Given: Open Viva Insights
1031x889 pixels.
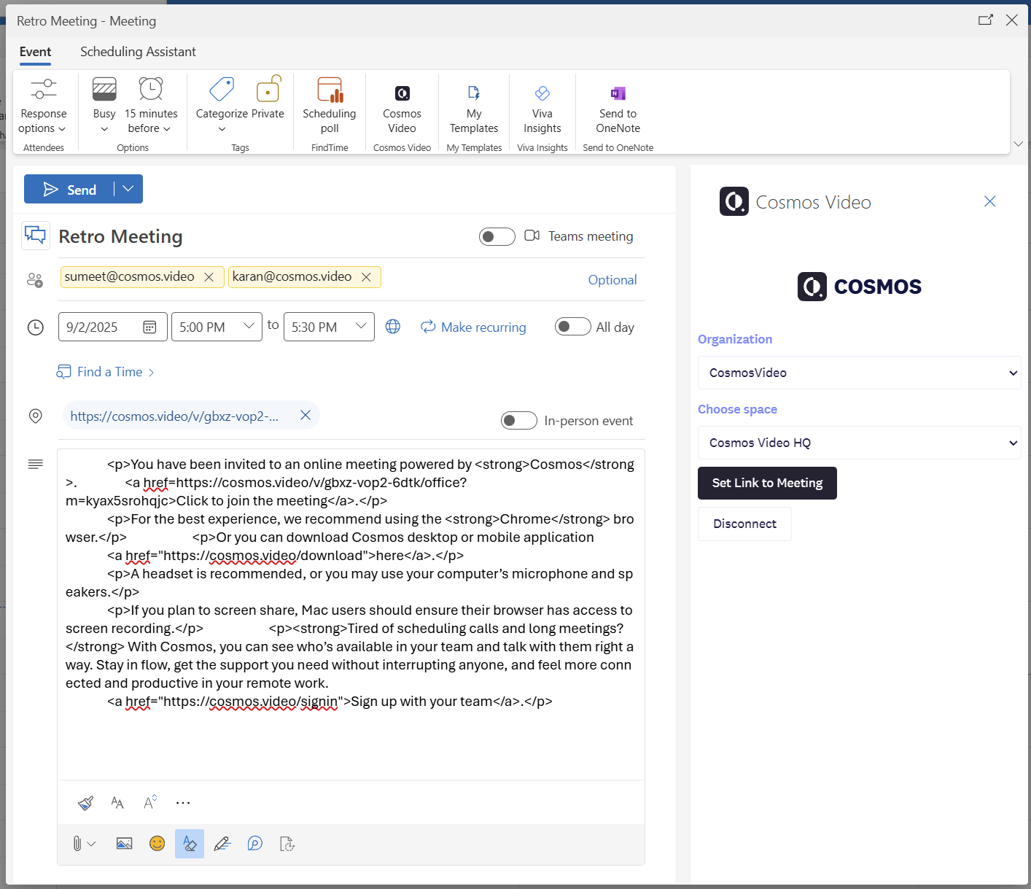Looking at the screenshot, I should (542, 106).
